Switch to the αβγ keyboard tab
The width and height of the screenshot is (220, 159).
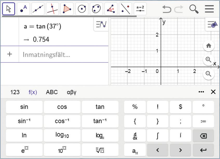tap(71, 92)
